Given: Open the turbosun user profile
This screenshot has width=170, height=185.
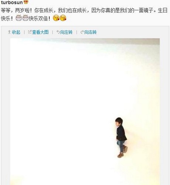Looking at the screenshot, I should click(12, 2).
